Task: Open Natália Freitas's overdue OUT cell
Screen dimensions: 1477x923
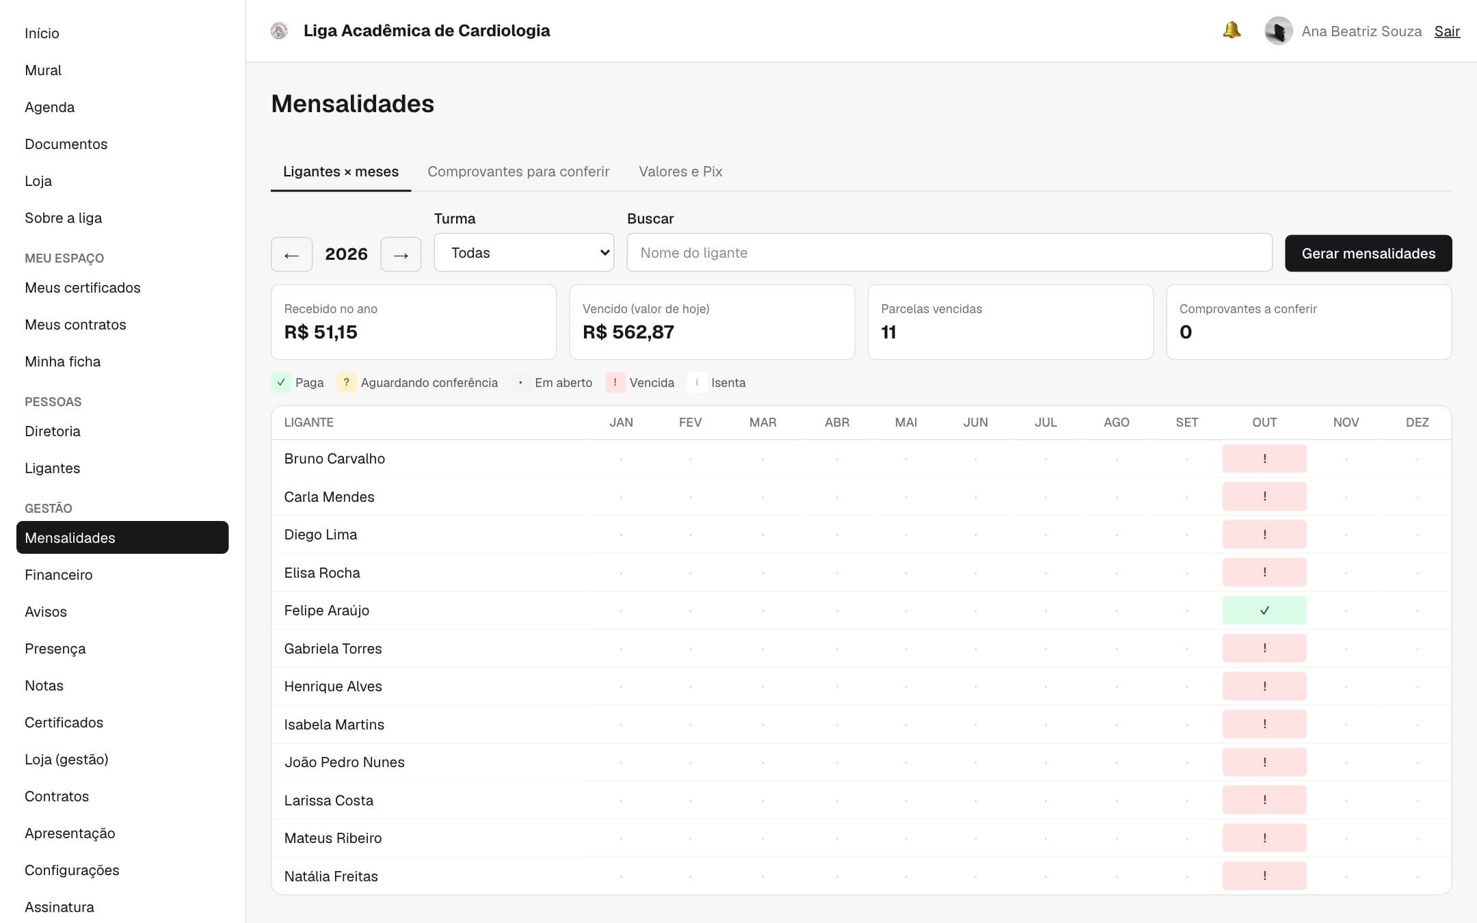Action: click(x=1264, y=876)
